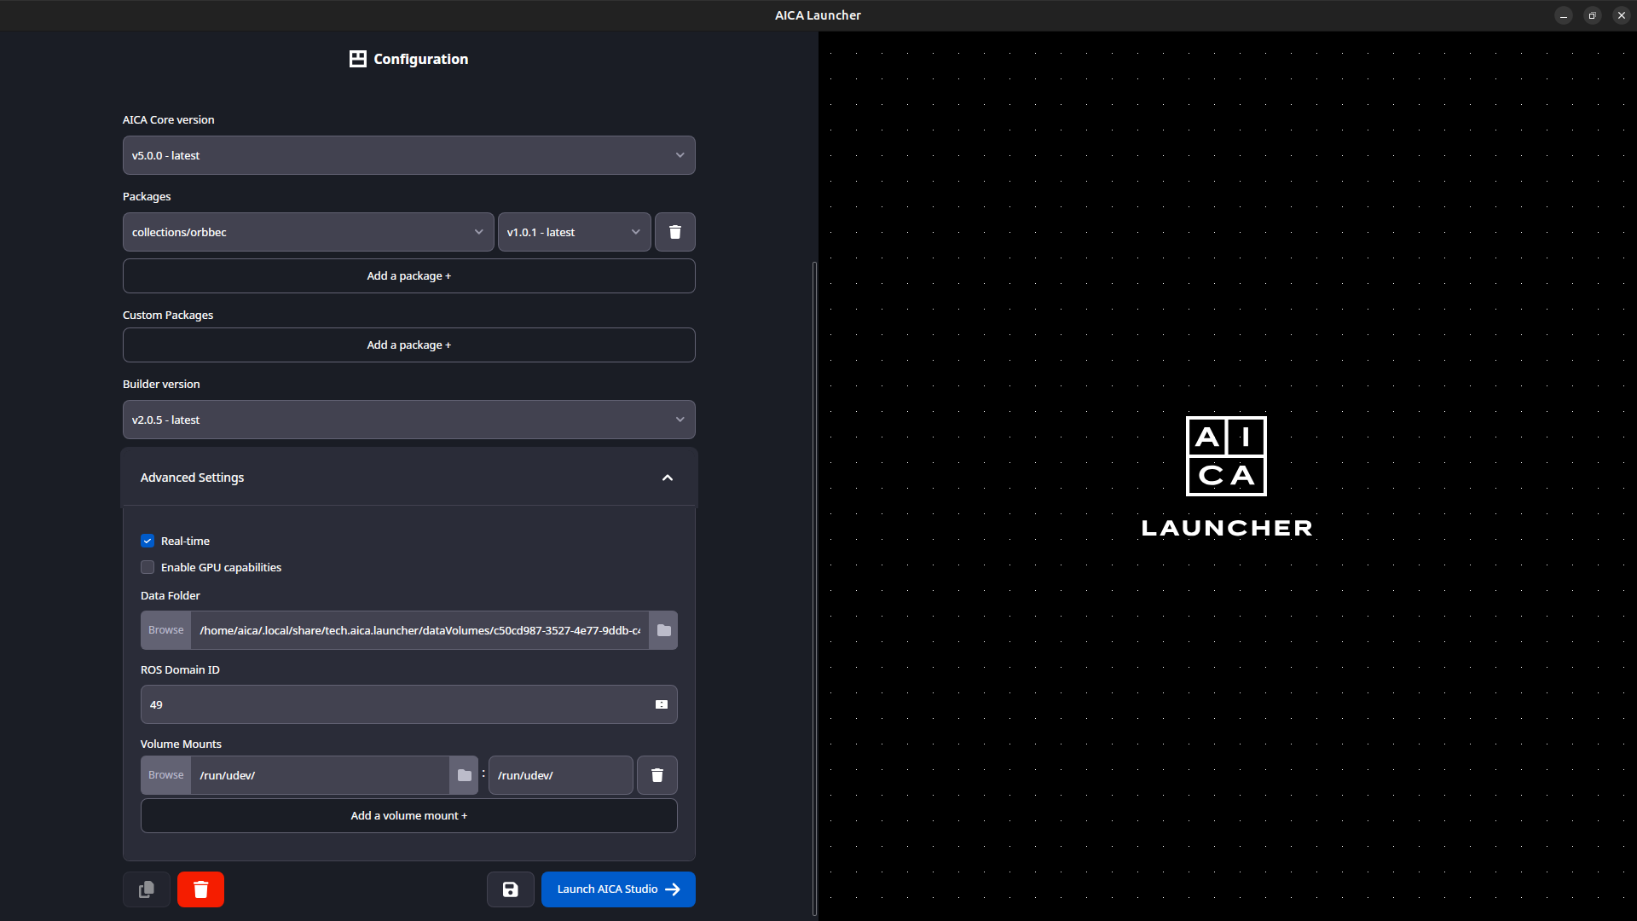Image resolution: width=1637 pixels, height=921 pixels.
Task: Remove the /run/udev/ volume mount
Action: click(x=657, y=775)
